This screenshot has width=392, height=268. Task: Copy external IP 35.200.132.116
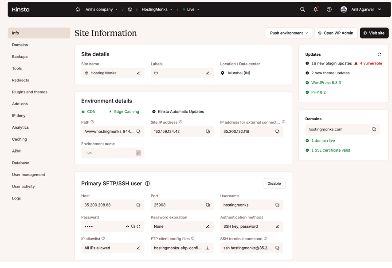(277, 131)
